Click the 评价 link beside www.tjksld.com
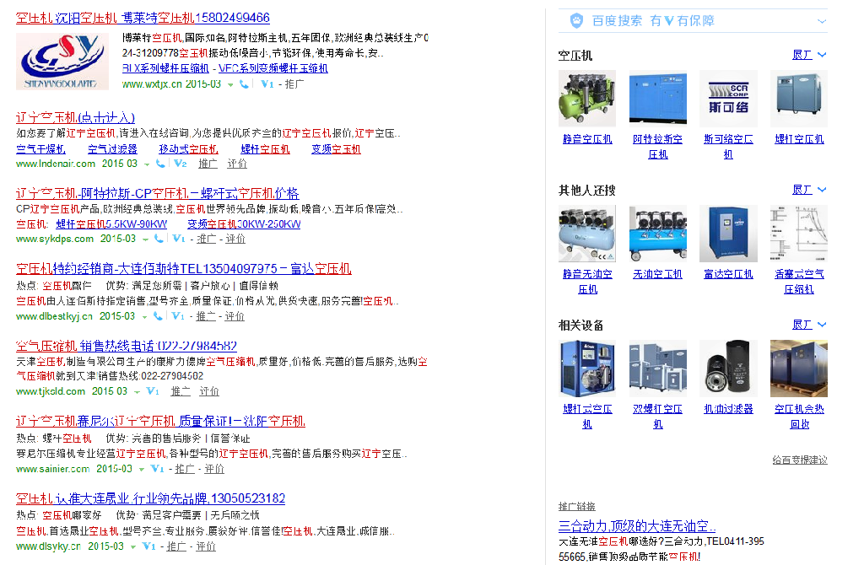 209,391
